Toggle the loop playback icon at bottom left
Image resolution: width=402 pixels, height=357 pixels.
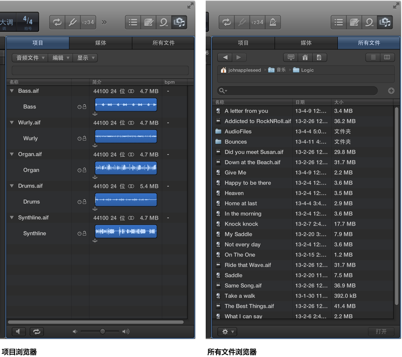pos(36,331)
